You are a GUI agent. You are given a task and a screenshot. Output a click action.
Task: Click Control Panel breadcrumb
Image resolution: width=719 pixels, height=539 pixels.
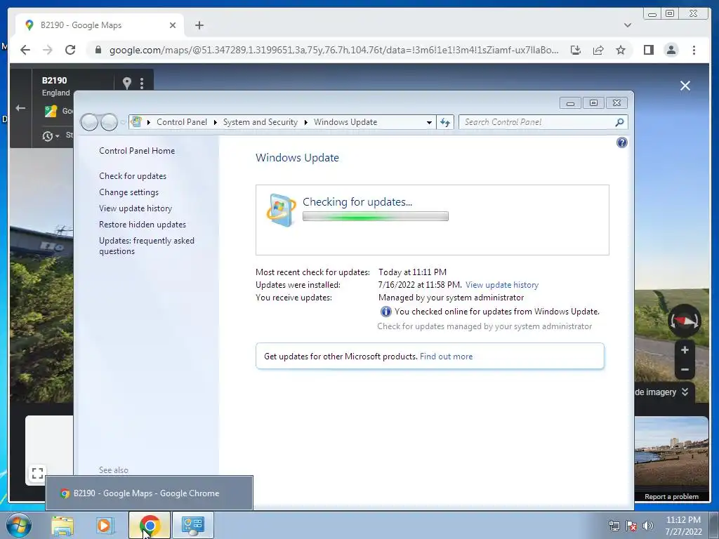click(x=182, y=122)
